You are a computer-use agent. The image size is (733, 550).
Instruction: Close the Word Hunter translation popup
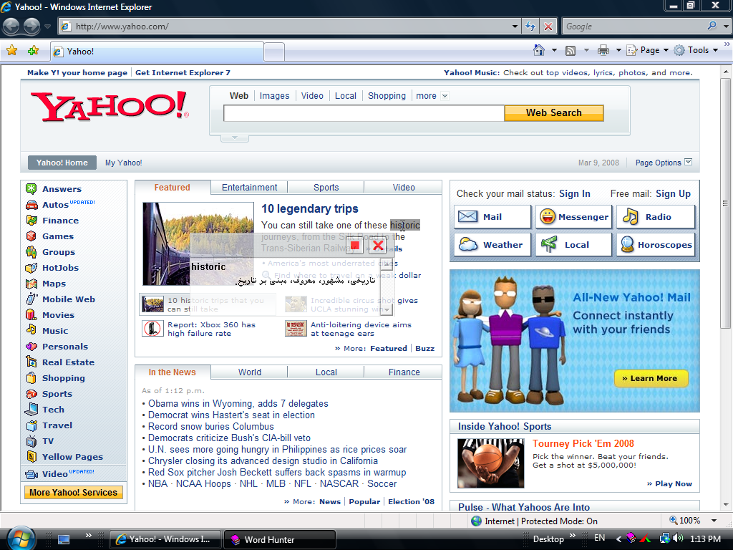coord(378,245)
